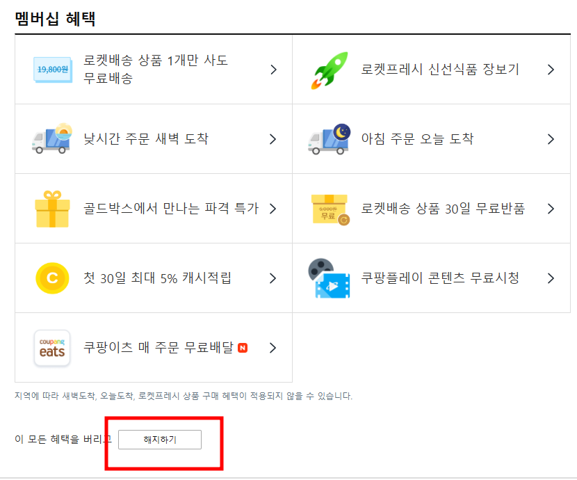Click the red N badge next to 무료배달
The image size is (577, 480).
click(243, 348)
